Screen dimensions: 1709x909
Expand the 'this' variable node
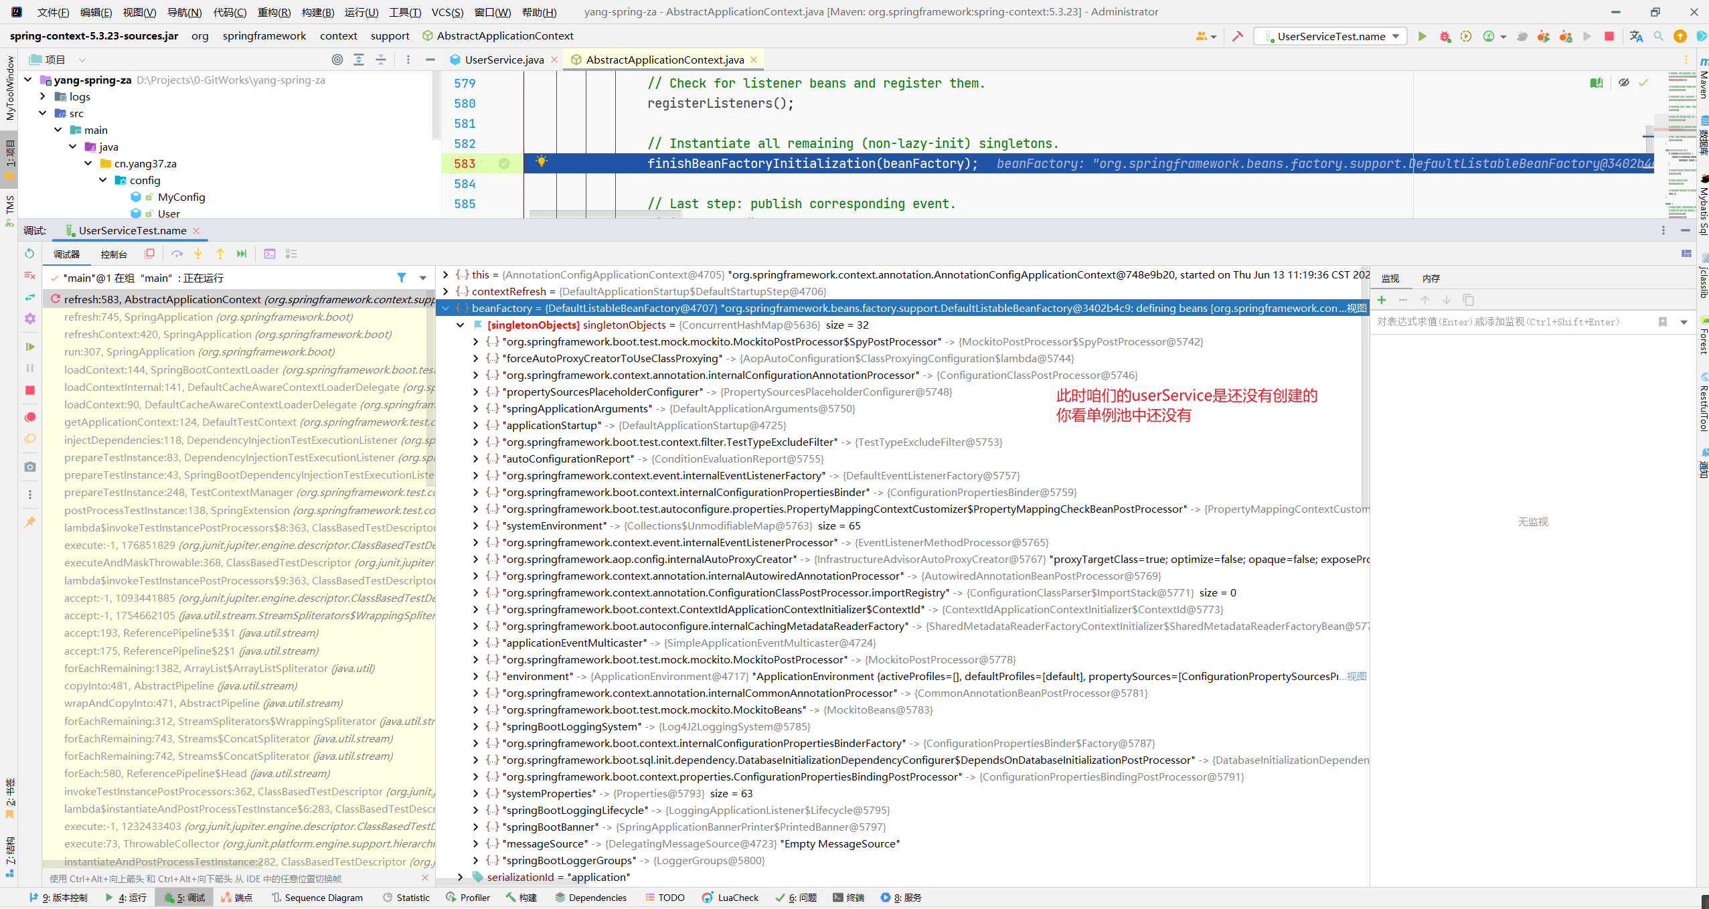point(446,274)
